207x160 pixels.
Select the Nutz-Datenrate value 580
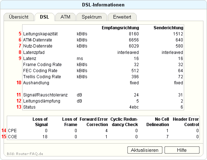[x=179, y=46]
